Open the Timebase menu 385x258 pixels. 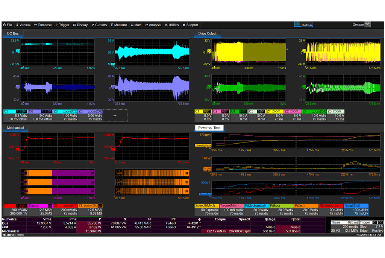(x=43, y=25)
